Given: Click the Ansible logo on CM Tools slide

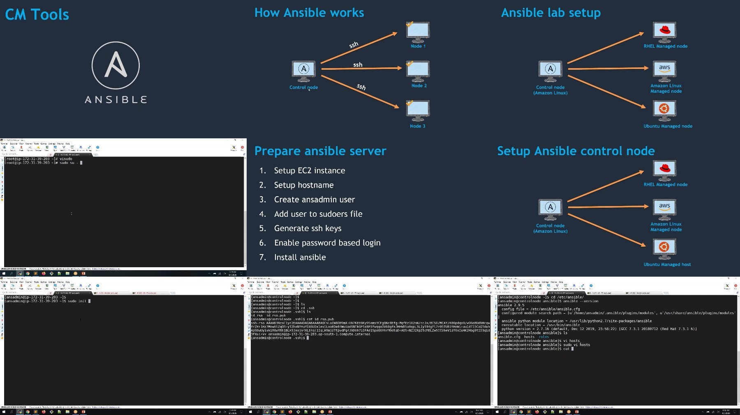Looking at the screenshot, I should click(116, 73).
